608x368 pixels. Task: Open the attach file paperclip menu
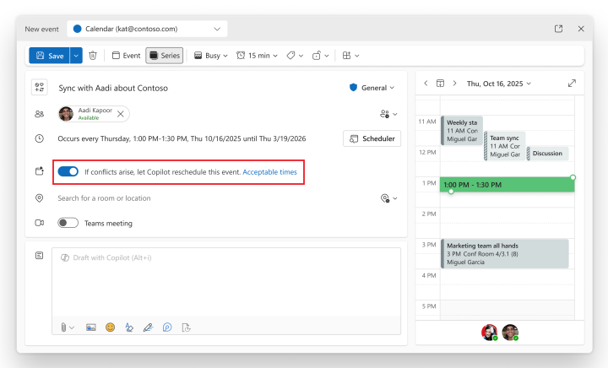[x=67, y=327]
